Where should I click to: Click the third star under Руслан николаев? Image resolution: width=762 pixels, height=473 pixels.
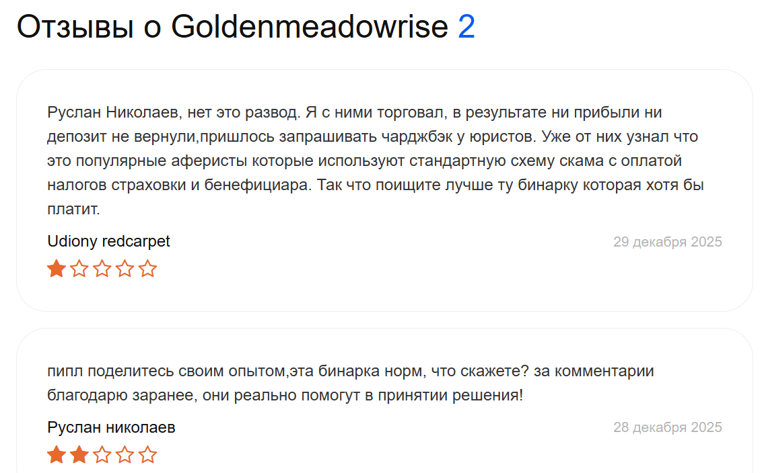click(x=102, y=455)
